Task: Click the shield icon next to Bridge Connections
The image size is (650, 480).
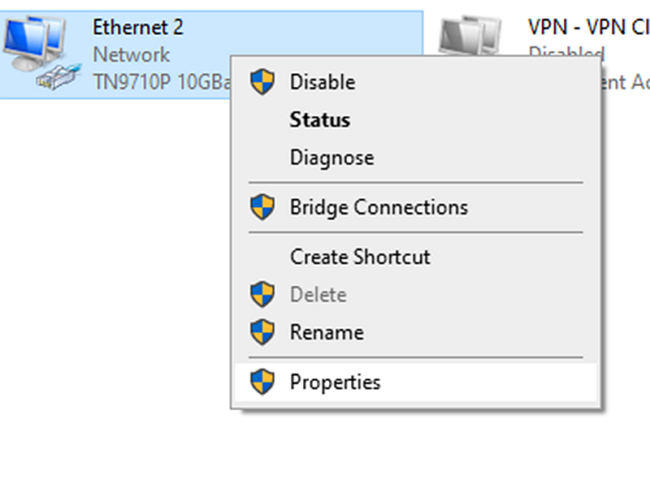Action: point(262,206)
